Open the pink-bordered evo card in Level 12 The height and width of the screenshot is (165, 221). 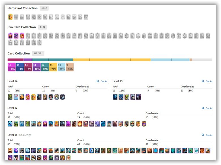(x=45, y=124)
